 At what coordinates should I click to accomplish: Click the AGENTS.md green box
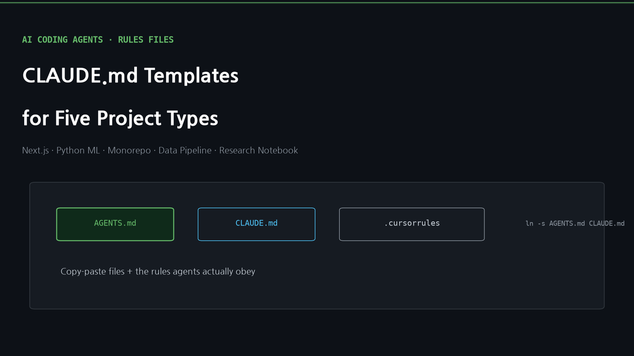click(115, 224)
